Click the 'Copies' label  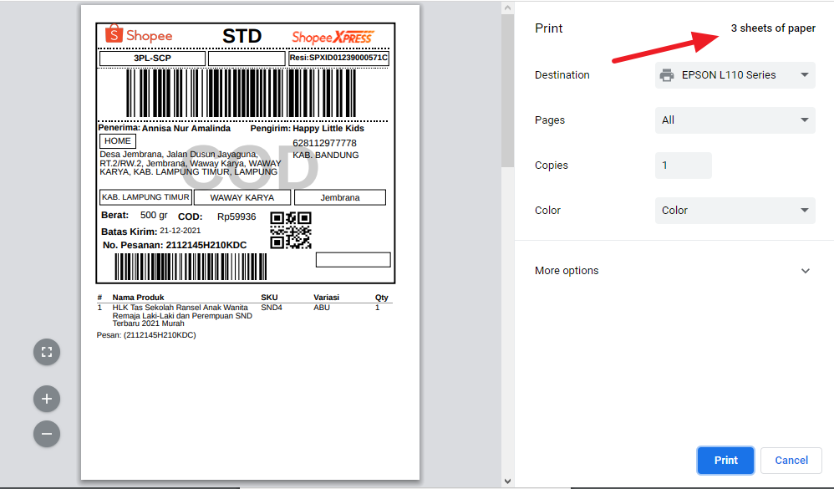coord(551,166)
